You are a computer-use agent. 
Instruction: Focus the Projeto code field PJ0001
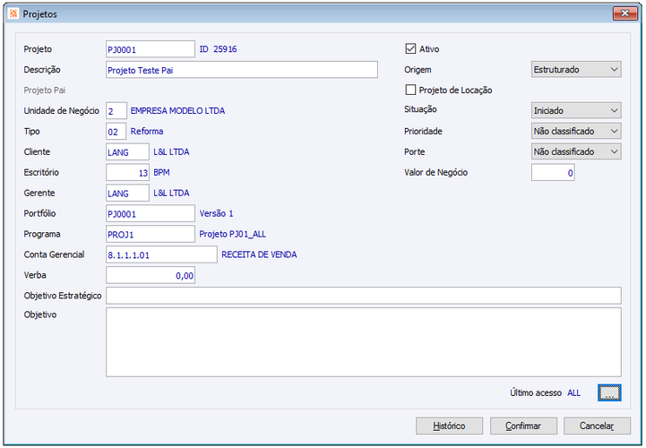[x=151, y=49]
